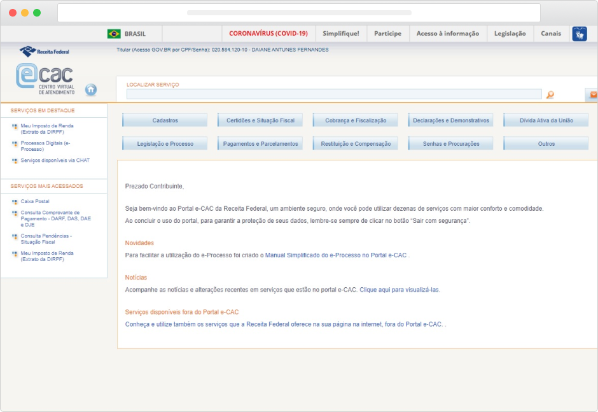This screenshot has height=412, width=598.
Task: Focus the Localizar Serviço search field
Action: 334,94
